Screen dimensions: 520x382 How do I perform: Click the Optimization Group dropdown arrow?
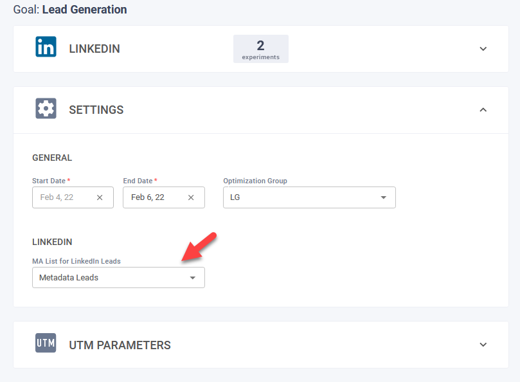(384, 197)
